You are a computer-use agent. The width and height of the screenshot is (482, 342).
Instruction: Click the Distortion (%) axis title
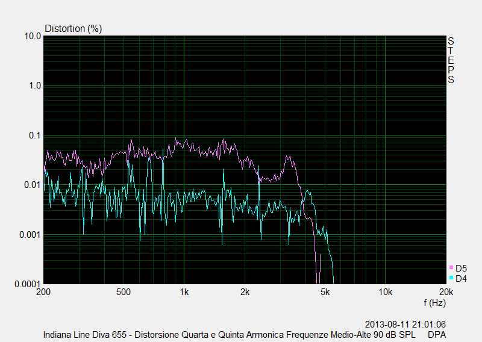pyautogui.click(x=73, y=28)
